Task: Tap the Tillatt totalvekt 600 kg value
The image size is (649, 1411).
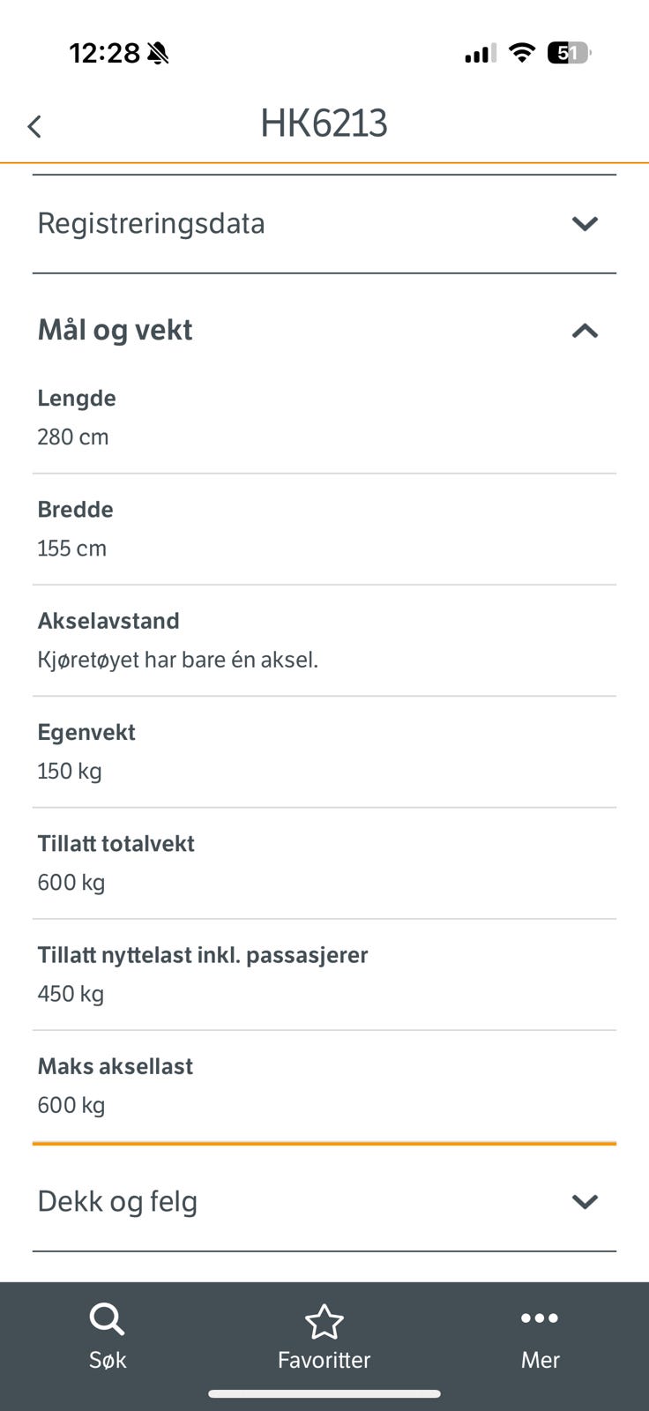Action: click(x=71, y=882)
